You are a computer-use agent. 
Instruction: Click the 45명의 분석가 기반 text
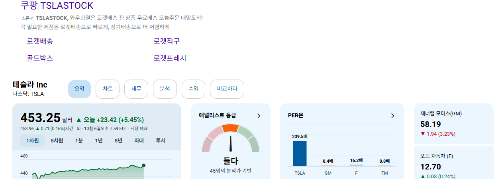(231, 171)
